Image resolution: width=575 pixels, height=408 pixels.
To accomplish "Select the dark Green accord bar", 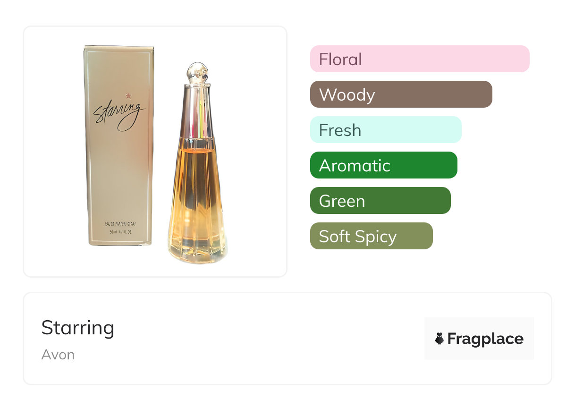I will click(x=380, y=201).
